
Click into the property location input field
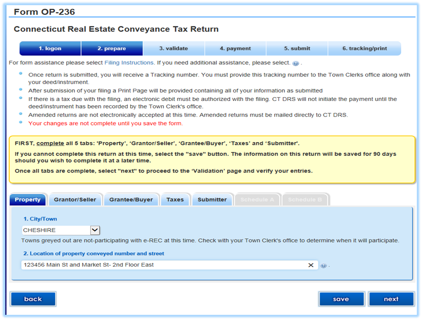tap(160, 265)
